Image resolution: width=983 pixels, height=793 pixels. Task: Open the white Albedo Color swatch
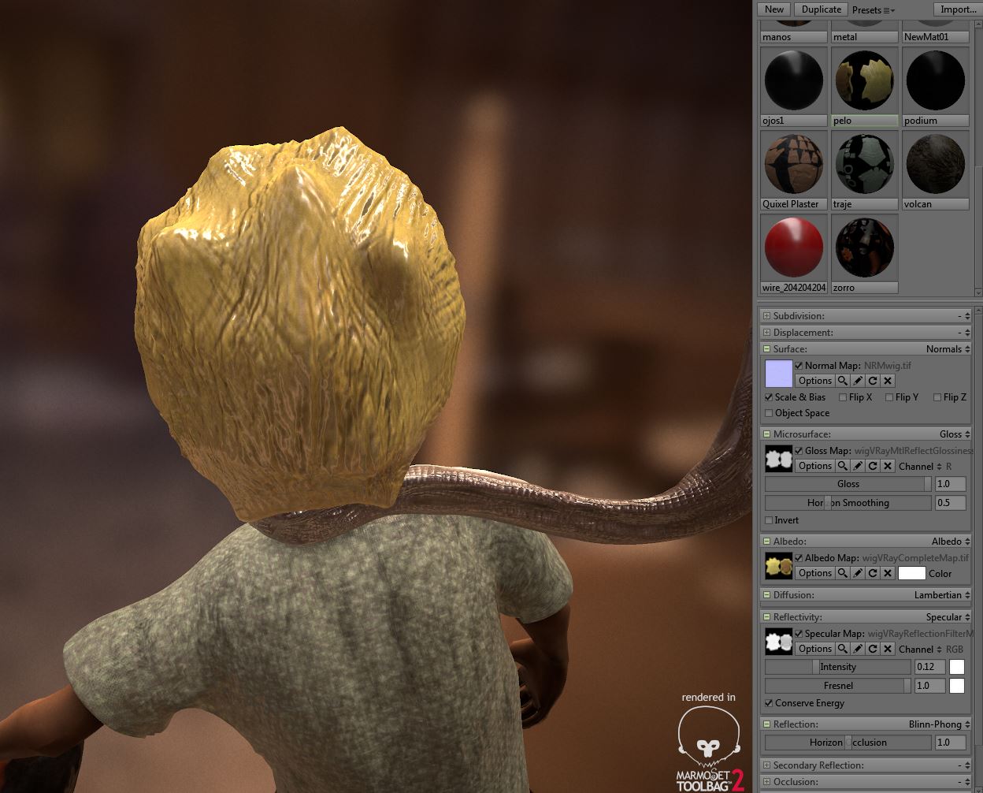point(911,573)
